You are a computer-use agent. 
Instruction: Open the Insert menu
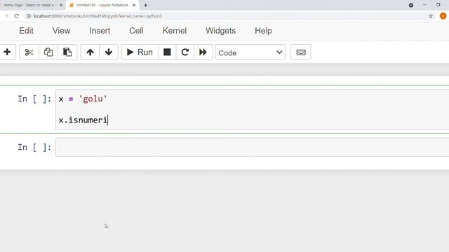tap(100, 31)
